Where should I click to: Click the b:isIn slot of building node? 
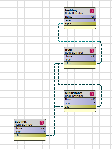click(x=80, y=24)
